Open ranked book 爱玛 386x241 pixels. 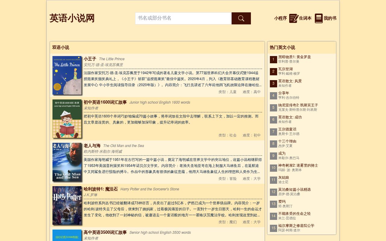click(x=282, y=202)
